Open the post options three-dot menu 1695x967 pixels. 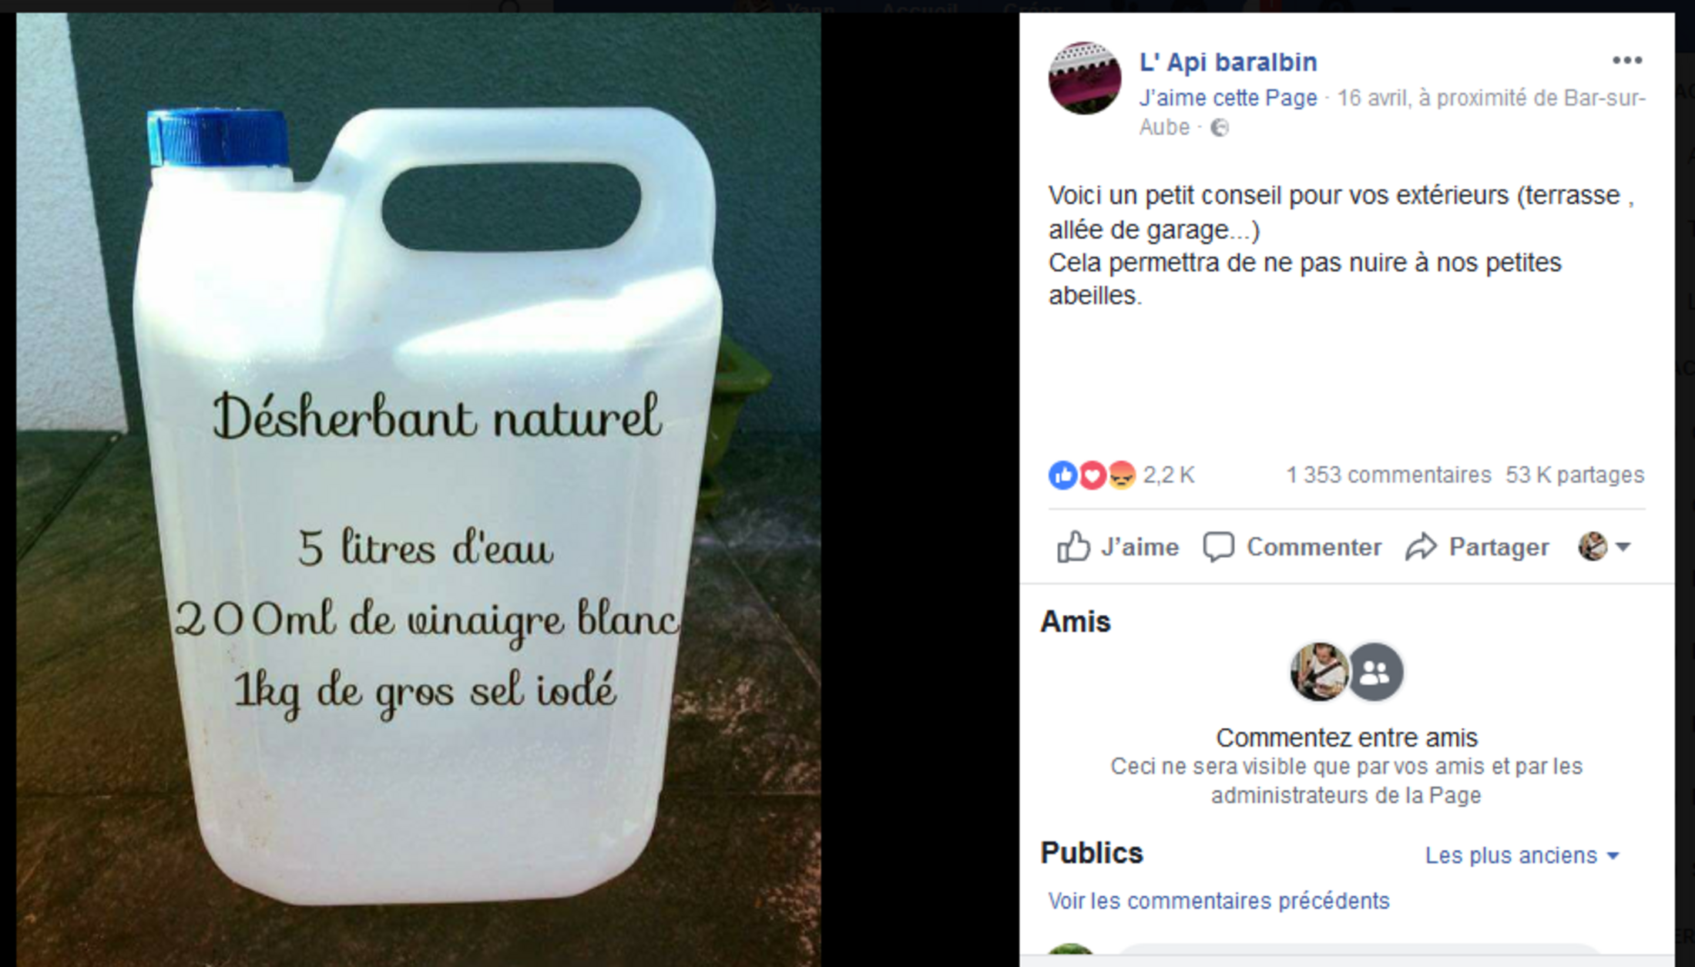point(1626,61)
